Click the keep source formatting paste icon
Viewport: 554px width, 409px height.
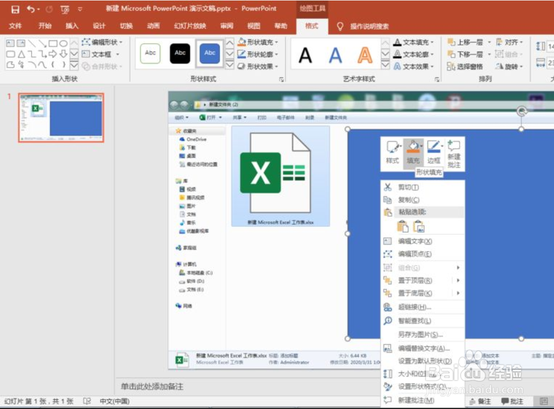pyautogui.click(x=403, y=226)
